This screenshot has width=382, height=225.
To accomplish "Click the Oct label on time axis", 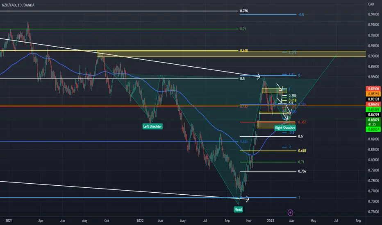I will [x=107, y=220].
